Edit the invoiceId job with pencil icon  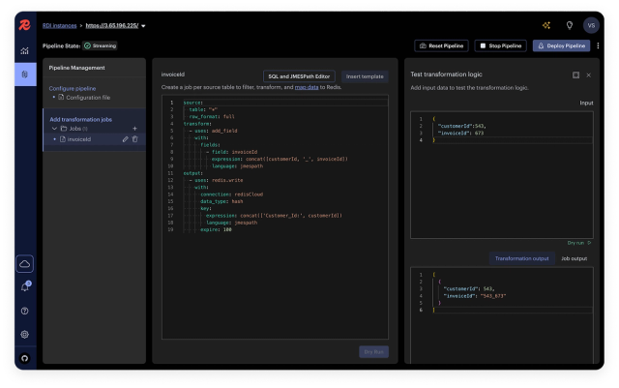coord(125,139)
